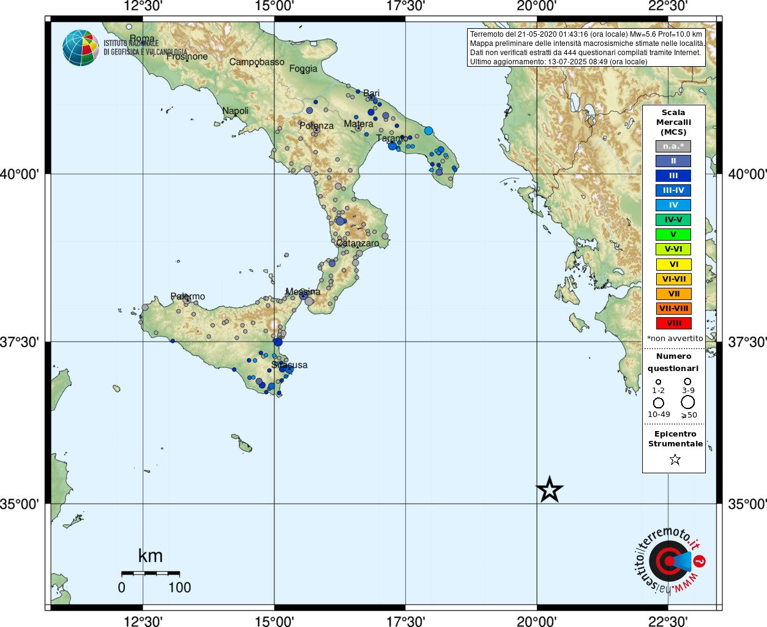This screenshot has width=767, height=627.
Task: Select the intensity III-IV legend swatch
Action: coord(673,190)
